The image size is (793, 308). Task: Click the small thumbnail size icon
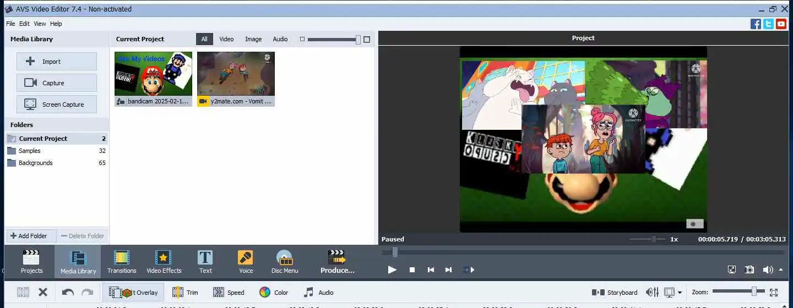pos(302,39)
